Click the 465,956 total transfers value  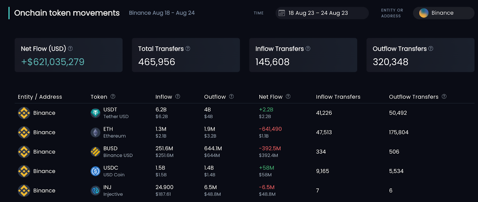tap(157, 62)
